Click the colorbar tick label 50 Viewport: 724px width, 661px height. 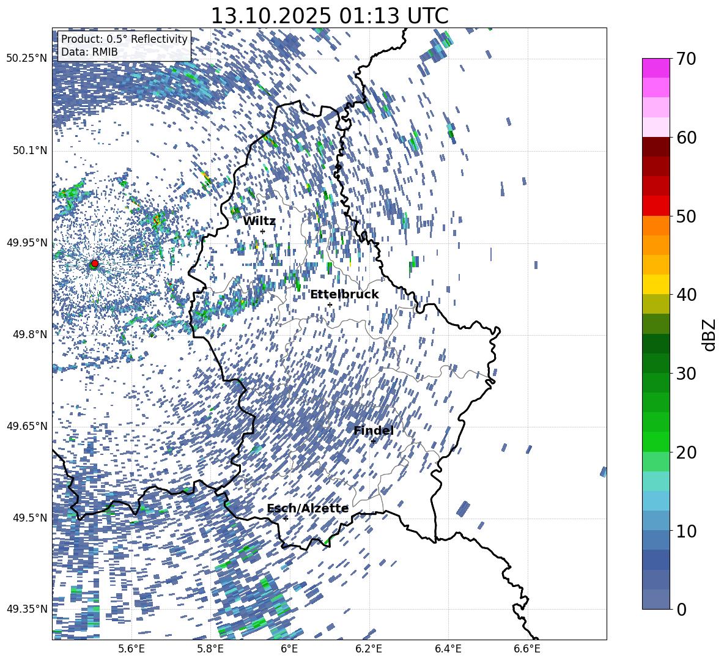point(686,216)
